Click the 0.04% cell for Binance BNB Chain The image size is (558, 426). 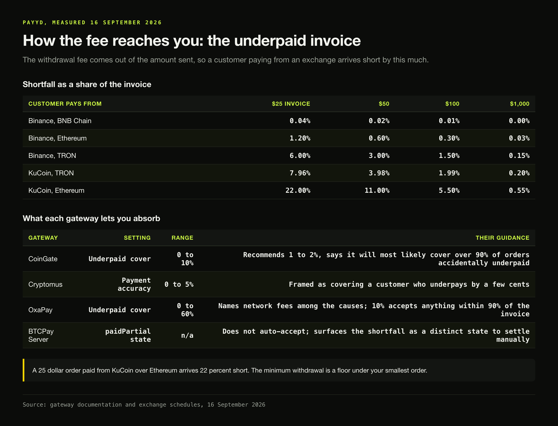(x=300, y=121)
